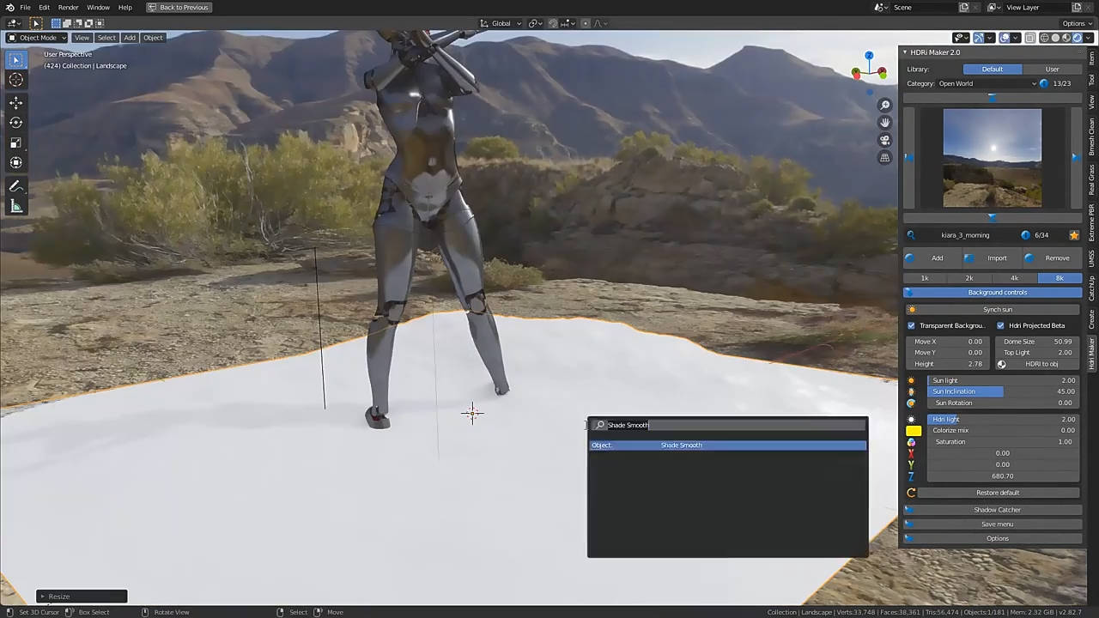Click the sun icon beside Synch sun
This screenshot has width=1099, height=618.
pyautogui.click(x=912, y=310)
